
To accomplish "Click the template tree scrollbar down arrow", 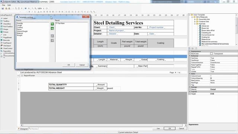I will point(237,44).
